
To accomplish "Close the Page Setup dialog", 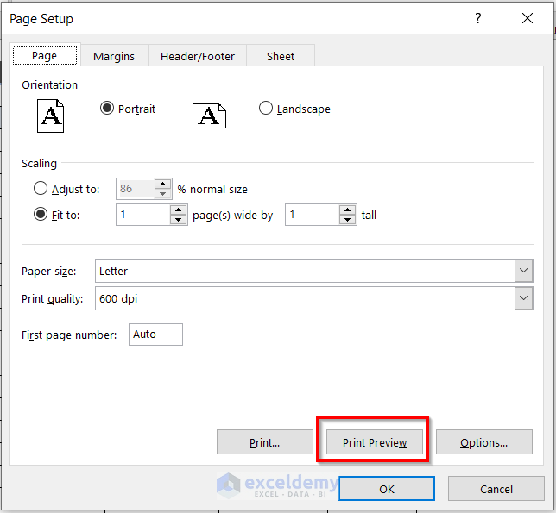I will click(528, 18).
